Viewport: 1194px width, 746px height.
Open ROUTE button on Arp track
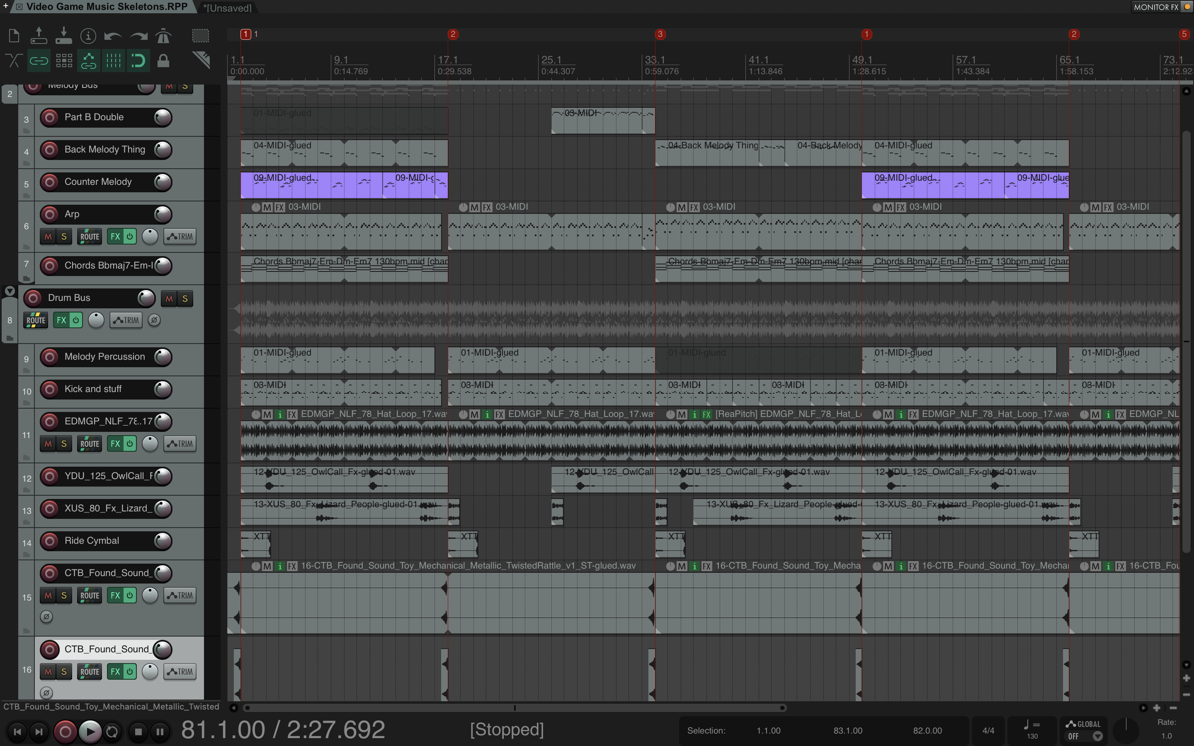(90, 237)
